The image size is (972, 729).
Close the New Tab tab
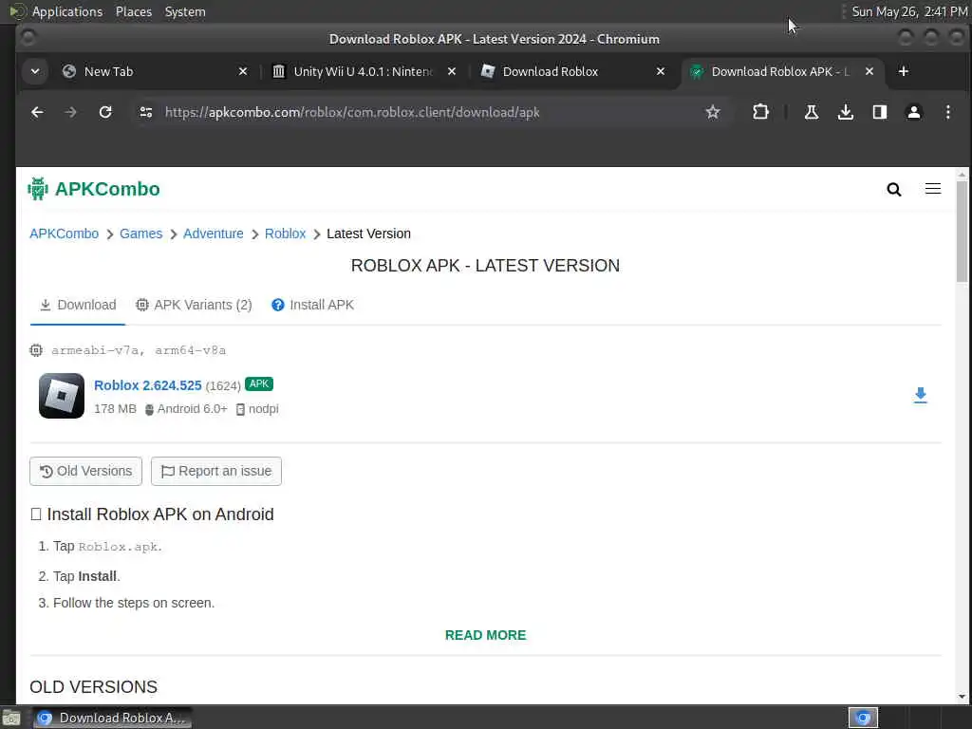pos(243,71)
